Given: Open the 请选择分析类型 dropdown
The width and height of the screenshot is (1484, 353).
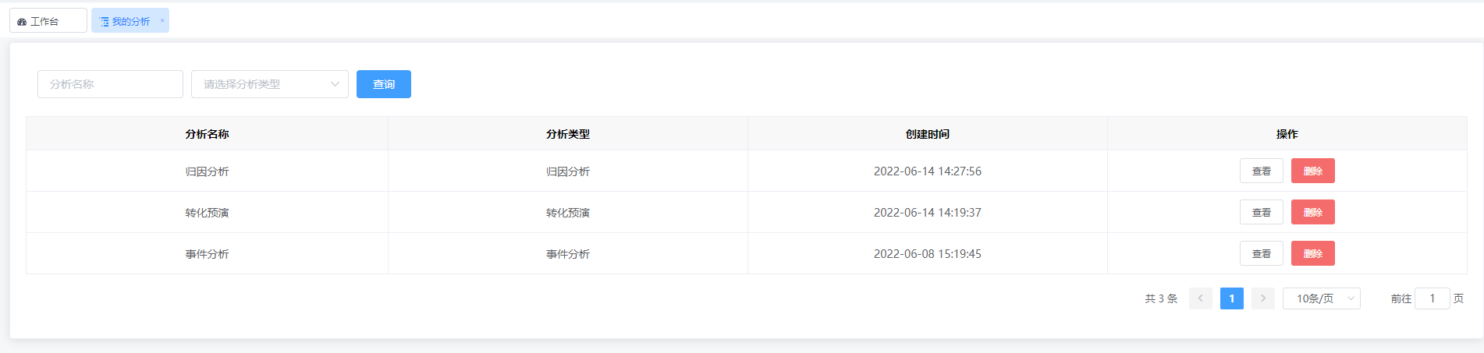Looking at the screenshot, I should click(x=270, y=84).
